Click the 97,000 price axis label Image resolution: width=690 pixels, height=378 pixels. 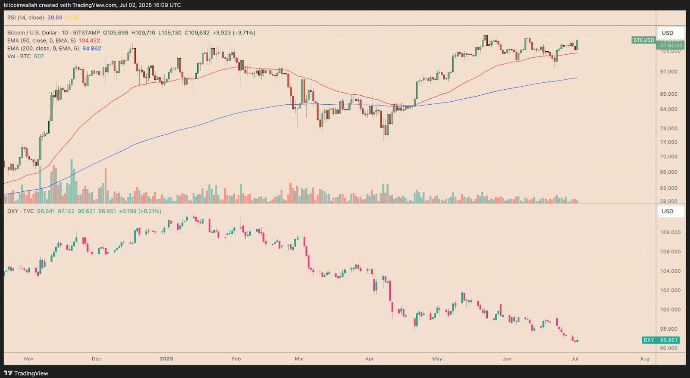pos(668,72)
